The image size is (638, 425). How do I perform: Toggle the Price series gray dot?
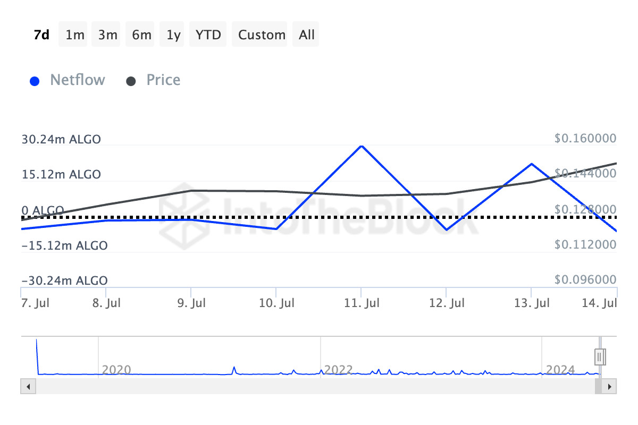click(131, 81)
